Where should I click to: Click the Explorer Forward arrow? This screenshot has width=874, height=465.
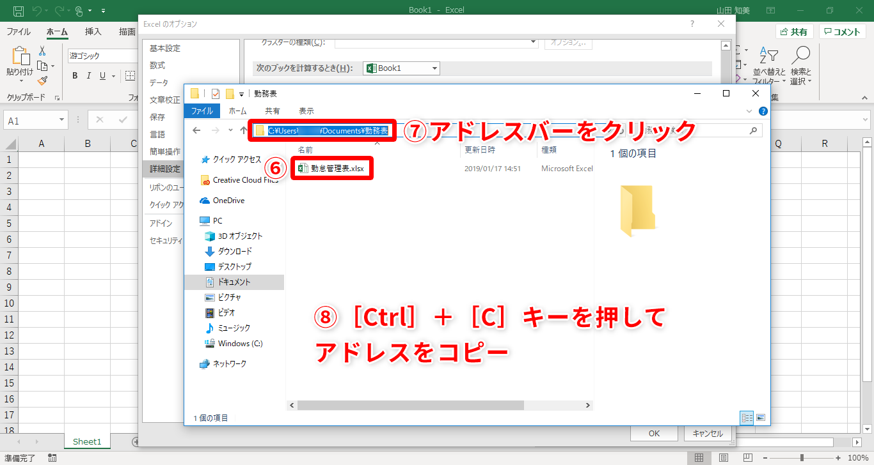tap(214, 130)
